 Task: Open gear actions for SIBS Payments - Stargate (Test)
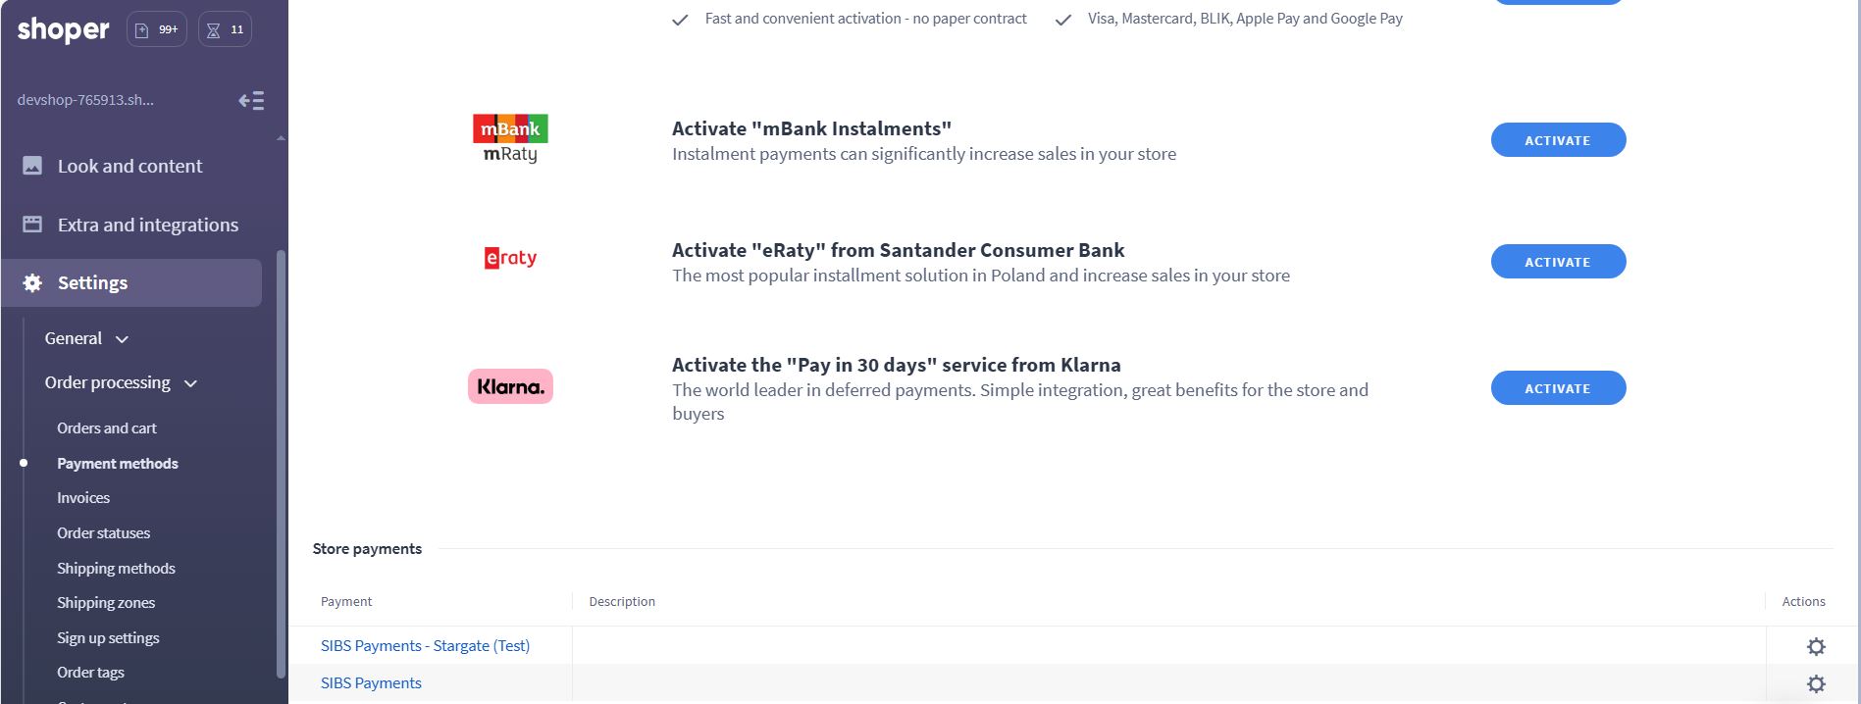point(1816,646)
